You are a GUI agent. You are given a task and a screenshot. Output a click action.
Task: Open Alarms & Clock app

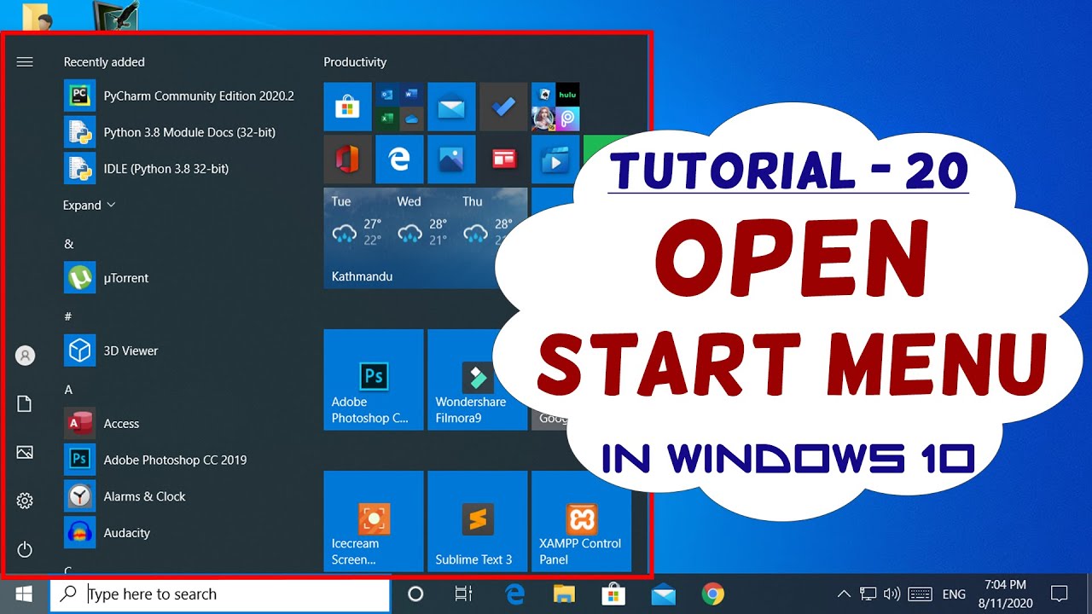click(125, 496)
